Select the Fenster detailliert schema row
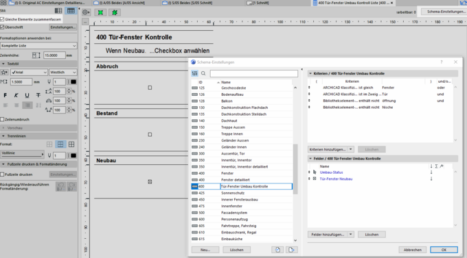 (242, 180)
